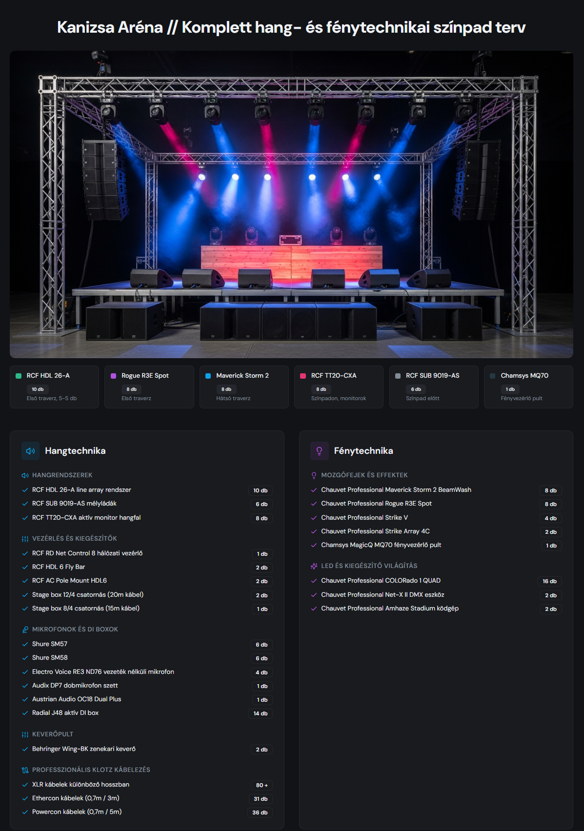
Task: Click 'Austrian Audio OC18 Dual Plus' row
Action: (x=147, y=699)
